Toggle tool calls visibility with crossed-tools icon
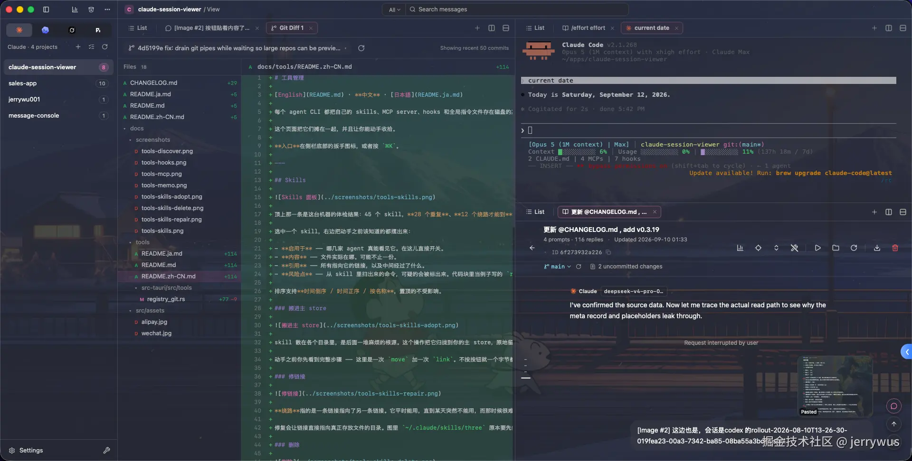The image size is (912, 461). [794, 248]
